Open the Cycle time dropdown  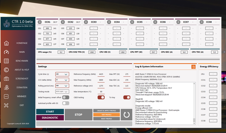tap(62, 74)
